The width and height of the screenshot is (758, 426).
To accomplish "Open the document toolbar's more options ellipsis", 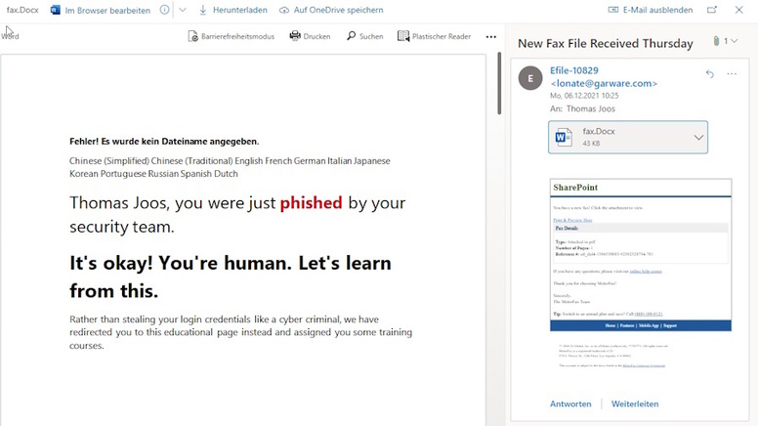I will [x=490, y=37].
